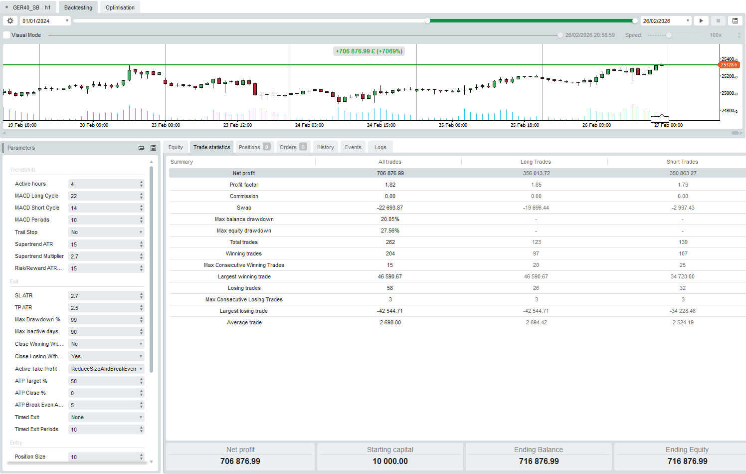This screenshot has height=474, width=746.
Task: Save parameters using the floppy disk icon
Action: (153, 148)
